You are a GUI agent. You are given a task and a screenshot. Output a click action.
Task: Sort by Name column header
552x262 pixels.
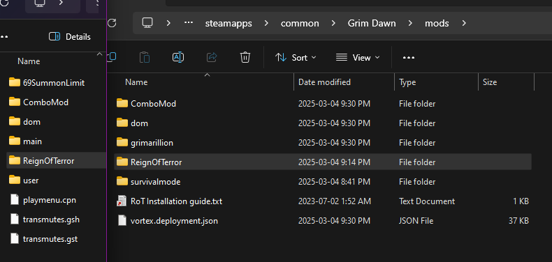[136, 82]
